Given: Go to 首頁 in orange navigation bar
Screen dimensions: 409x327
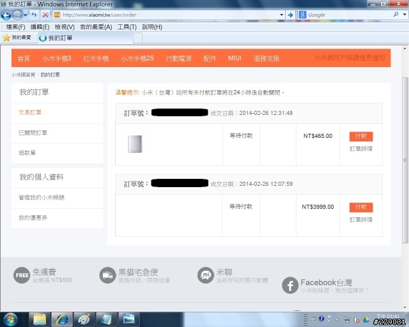Looking at the screenshot, I should (24, 58).
